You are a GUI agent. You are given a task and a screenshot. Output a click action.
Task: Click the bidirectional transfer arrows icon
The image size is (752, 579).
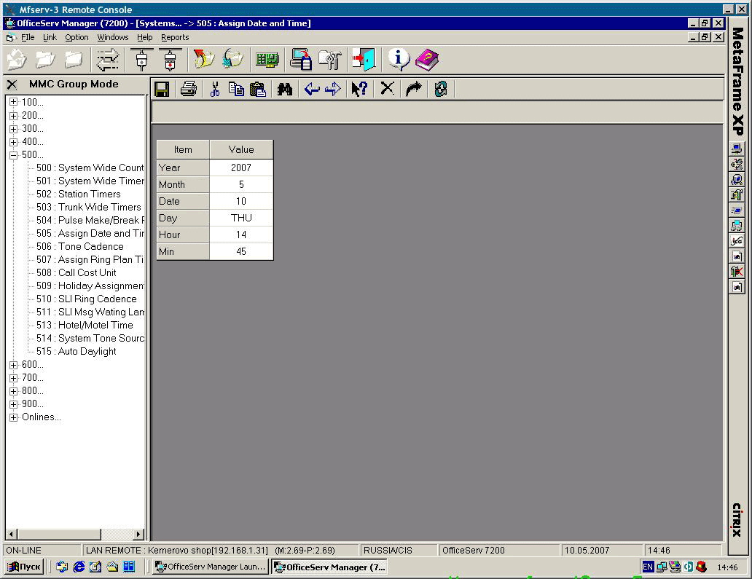pos(107,60)
